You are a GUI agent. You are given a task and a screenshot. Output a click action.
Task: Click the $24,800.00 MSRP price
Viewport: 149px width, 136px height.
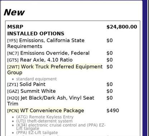pyautogui.click(x=122, y=27)
